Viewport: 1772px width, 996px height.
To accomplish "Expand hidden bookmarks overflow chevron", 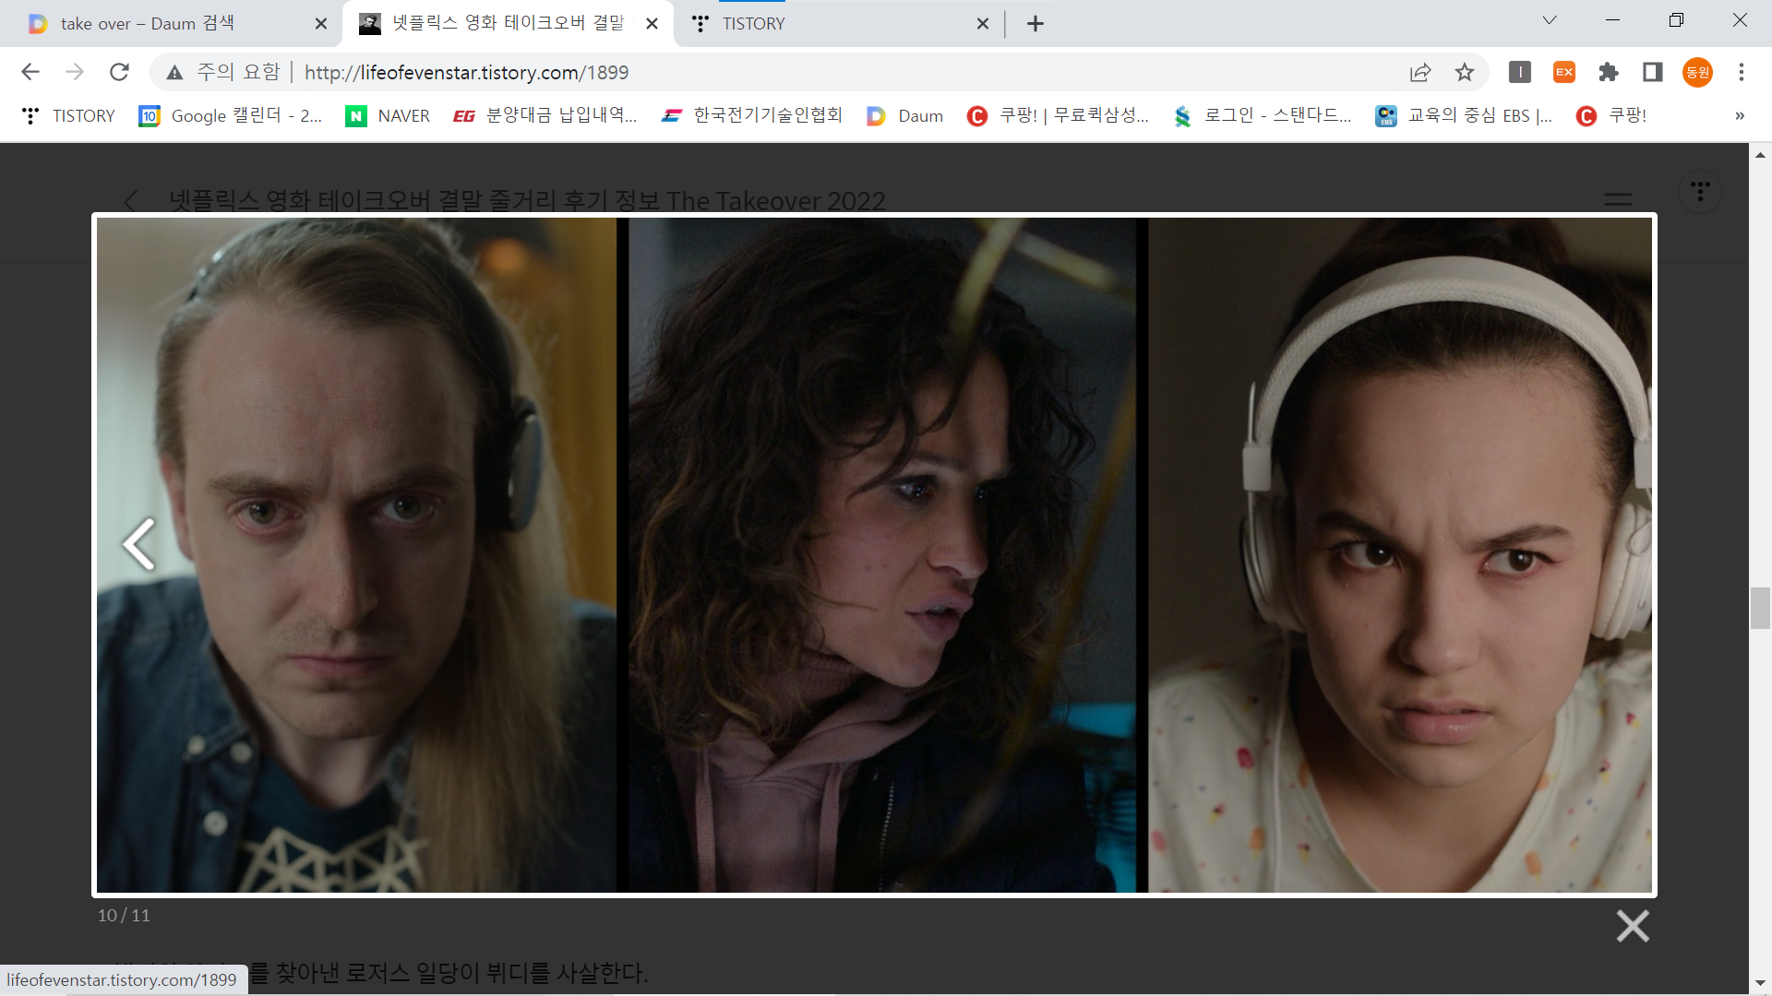I will [1740, 115].
